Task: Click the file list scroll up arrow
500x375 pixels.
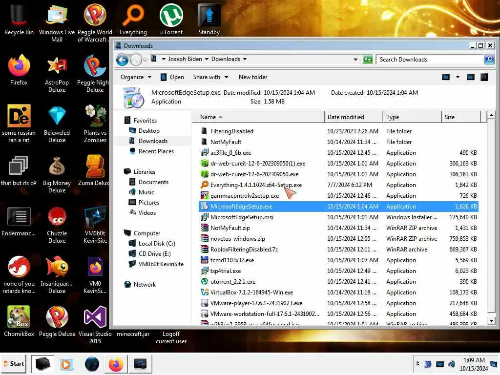Action: 491,115
